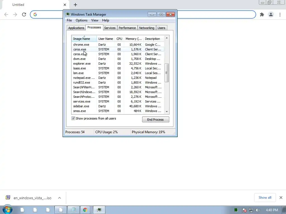The width and height of the screenshot is (286, 214).
Task: Open the View menu in Task Manager
Action: coord(95,20)
